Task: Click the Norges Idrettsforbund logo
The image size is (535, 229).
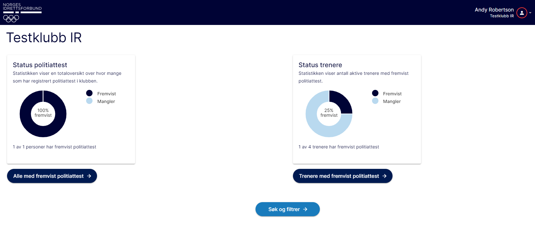Action: 22,12
